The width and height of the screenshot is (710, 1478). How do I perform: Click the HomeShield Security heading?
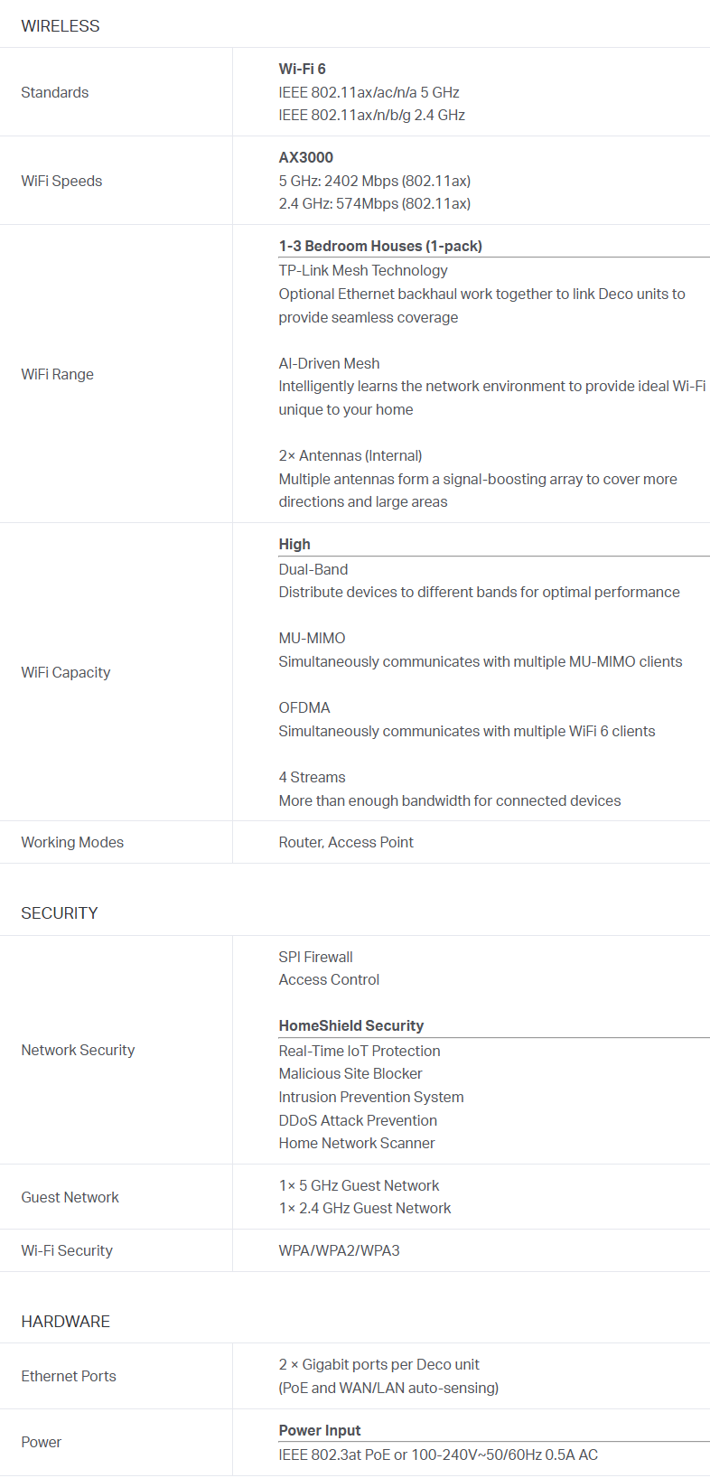[351, 1025]
